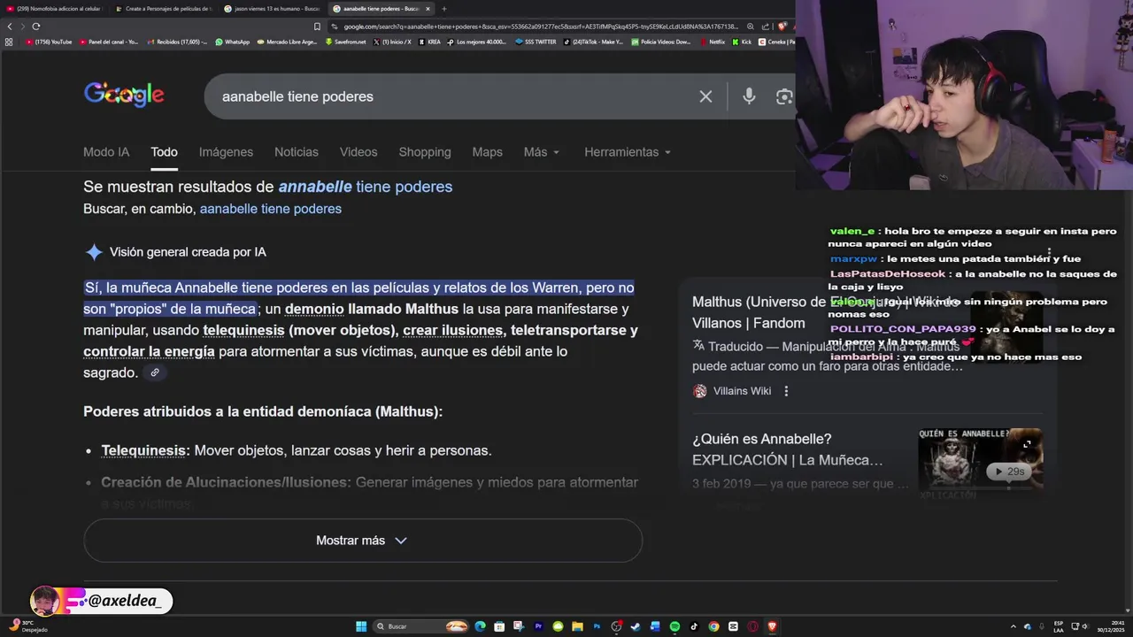Open Google Lens image search icon
Screen dimensions: 1133x637
784,96
